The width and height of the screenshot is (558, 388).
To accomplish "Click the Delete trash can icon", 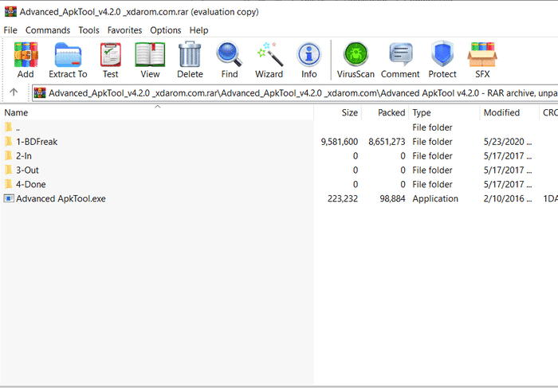I will [190, 54].
